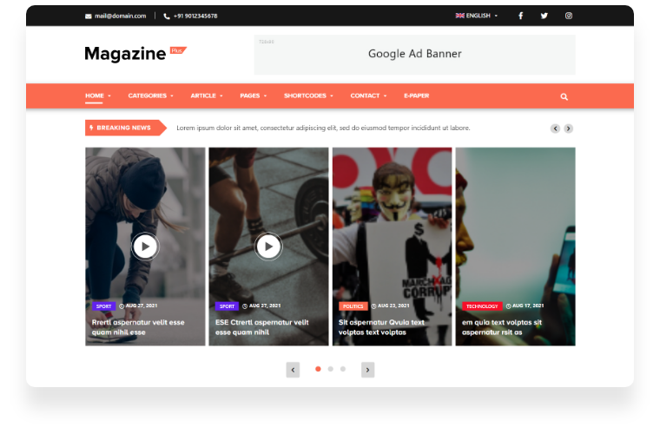Click clock icon beside AUG 23, 2021
The image size is (660, 434).
pyautogui.click(x=373, y=306)
